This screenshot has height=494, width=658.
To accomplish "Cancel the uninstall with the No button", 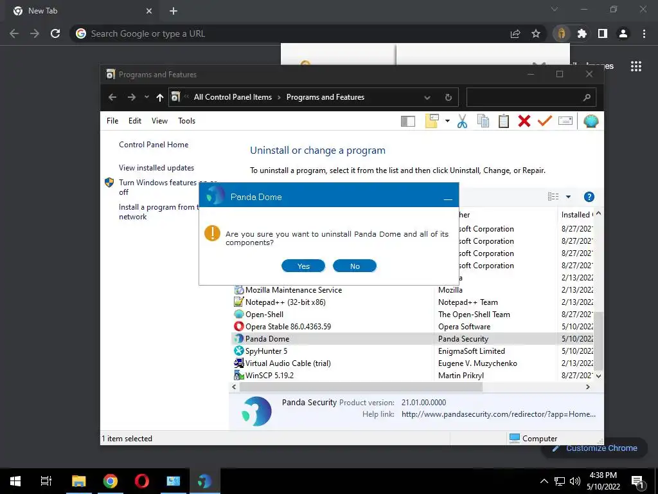I will click(355, 266).
